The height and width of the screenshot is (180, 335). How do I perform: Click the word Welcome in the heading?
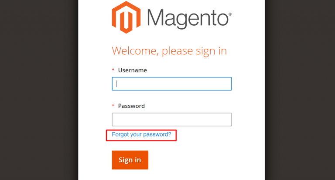(x=136, y=51)
